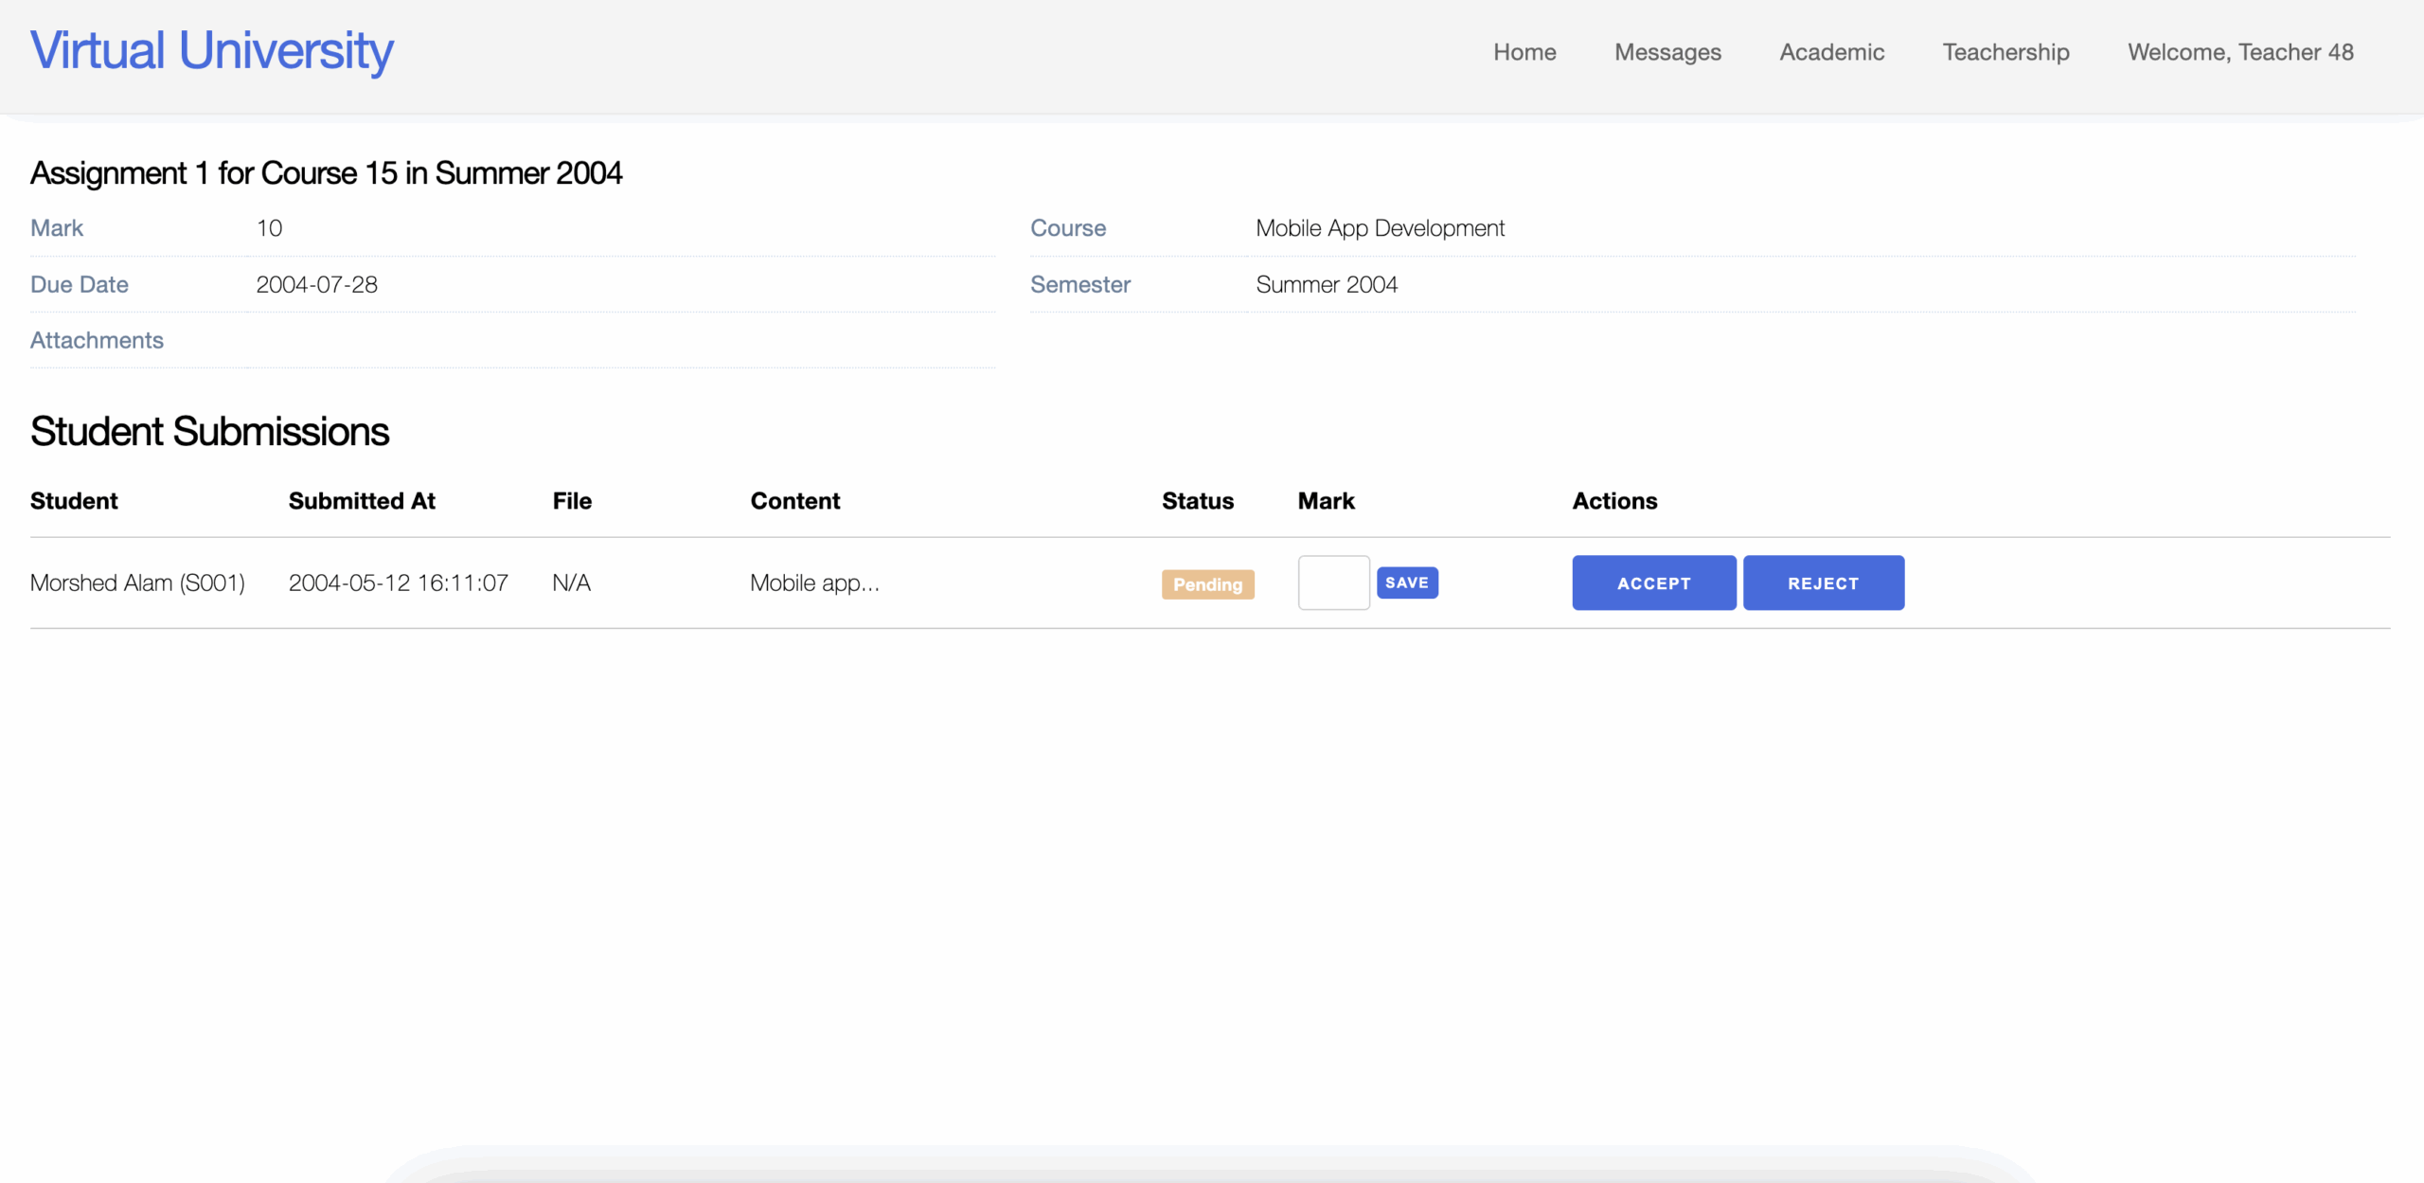Open the Home menu item

click(1524, 52)
